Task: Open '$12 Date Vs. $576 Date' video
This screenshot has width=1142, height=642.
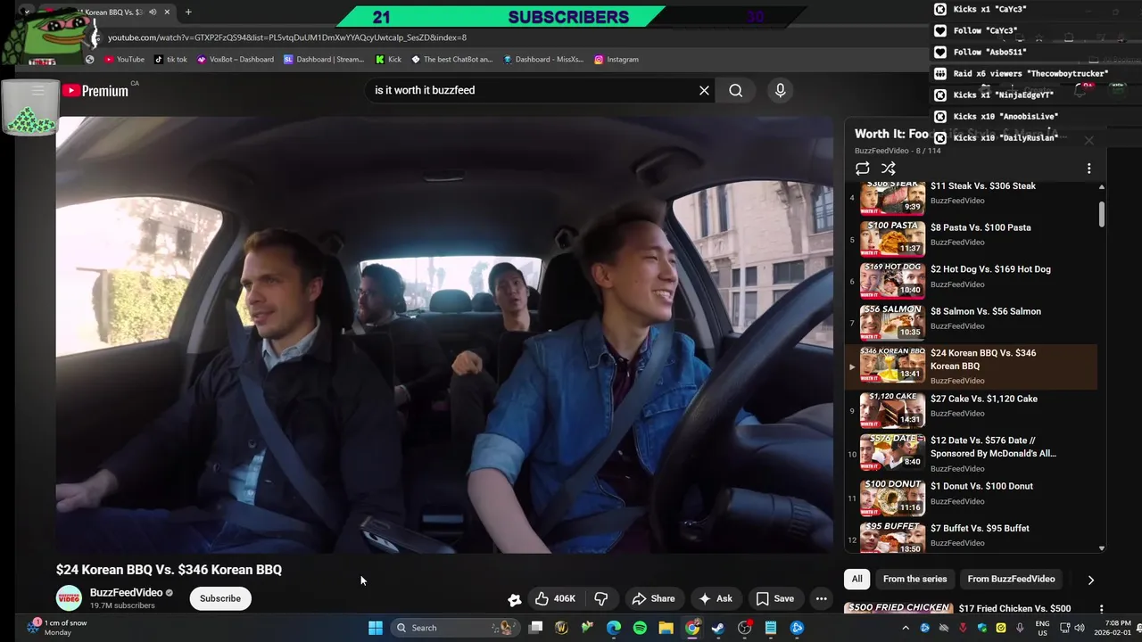Action: pyautogui.click(x=971, y=453)
